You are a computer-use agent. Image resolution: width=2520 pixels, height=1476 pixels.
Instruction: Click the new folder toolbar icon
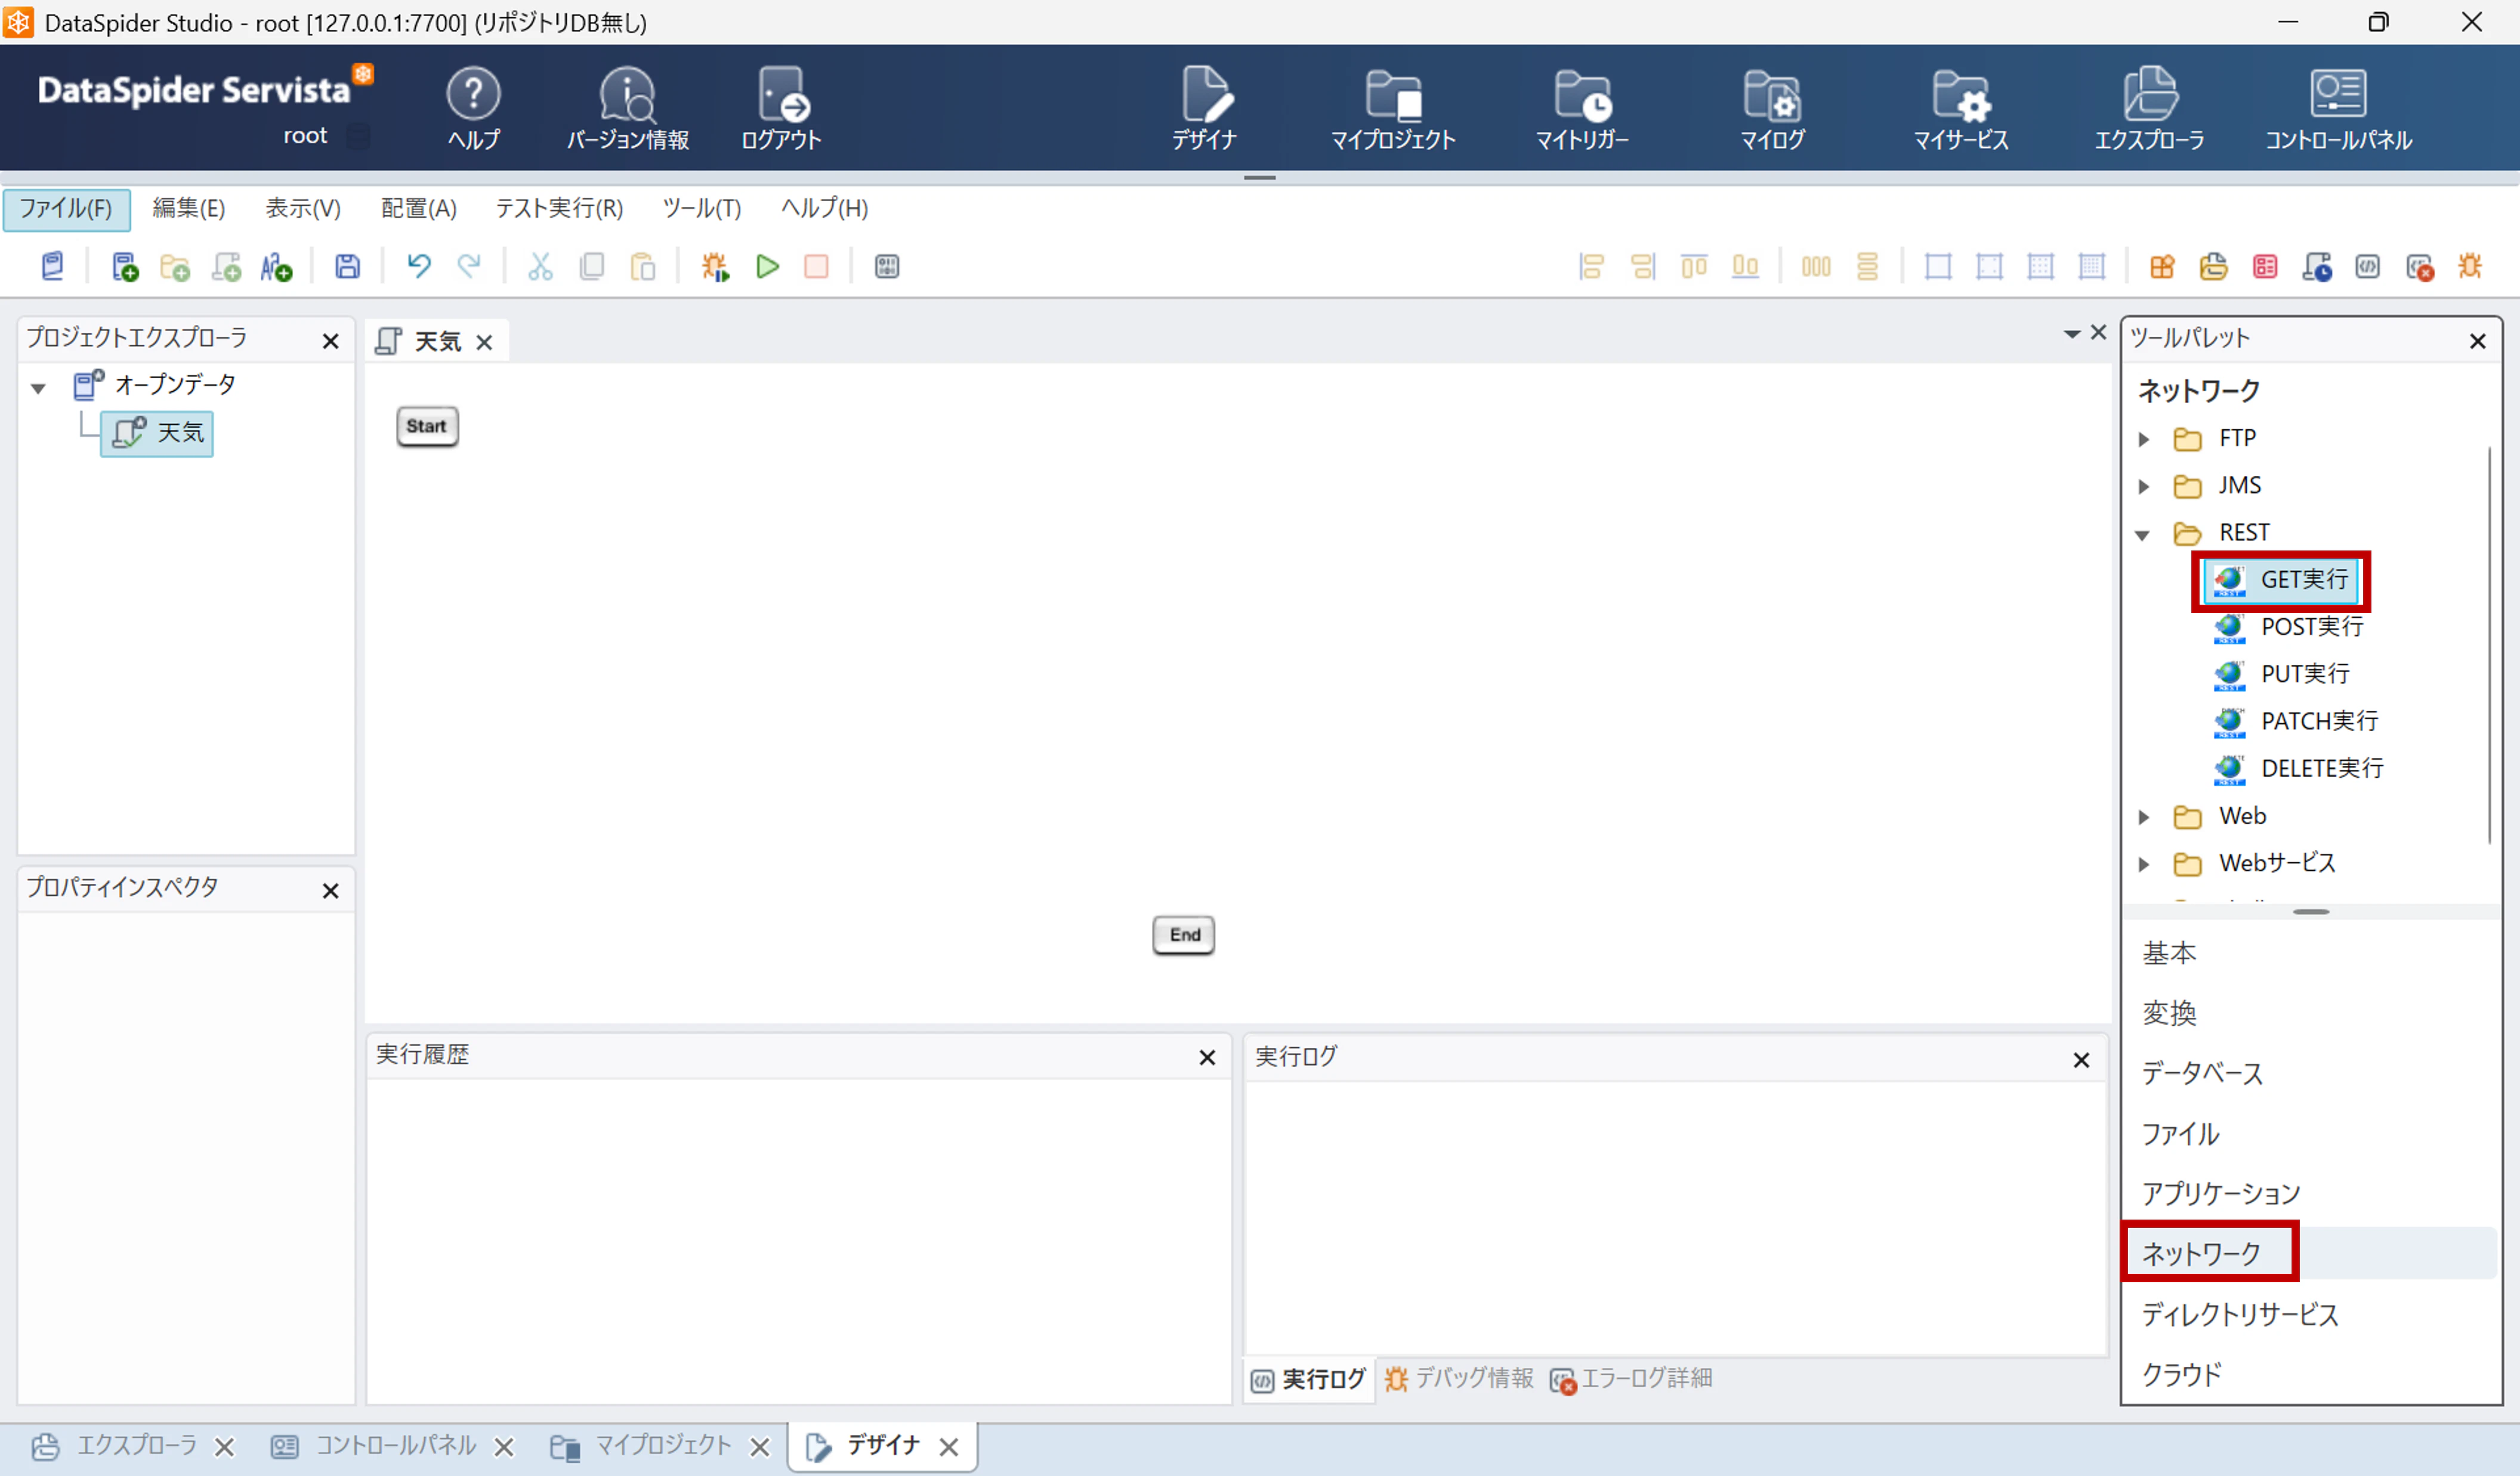point(175,267)
